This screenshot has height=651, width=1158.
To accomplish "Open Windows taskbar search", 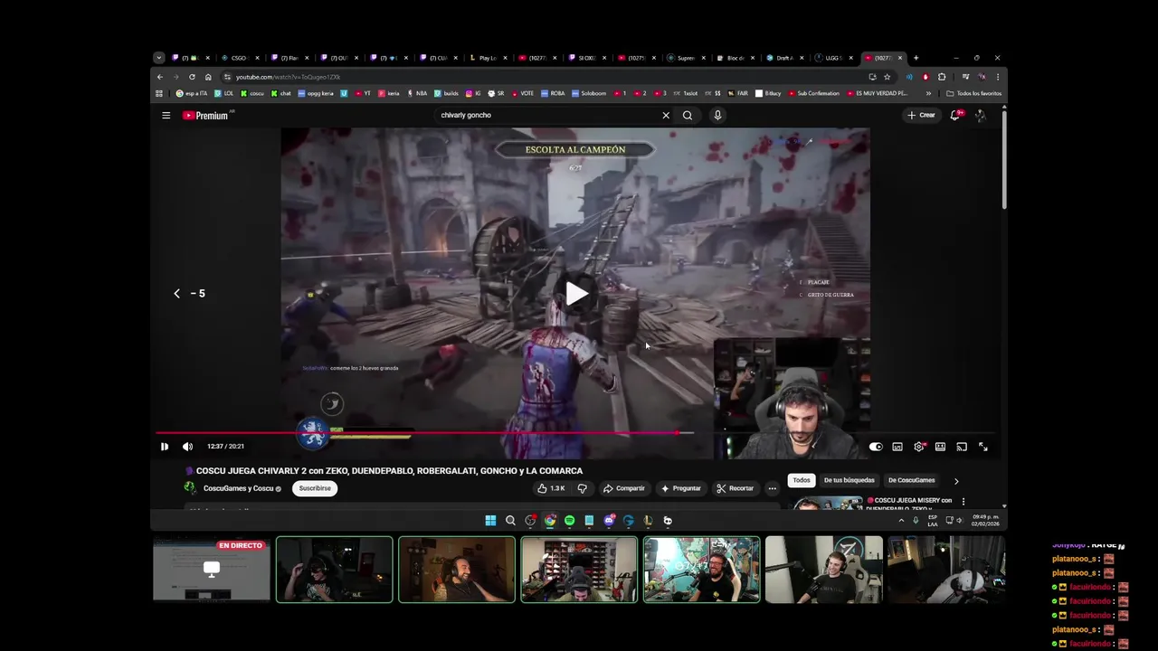I will tap(510, 521).
